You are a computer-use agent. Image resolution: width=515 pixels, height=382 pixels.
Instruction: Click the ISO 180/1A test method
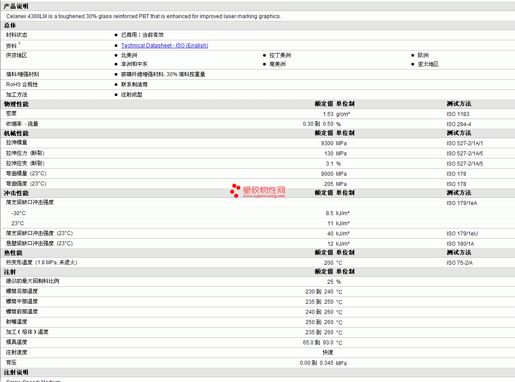pos(460,243)
